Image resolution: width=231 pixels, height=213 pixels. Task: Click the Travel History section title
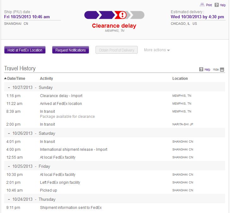click(x=20, y=68)
